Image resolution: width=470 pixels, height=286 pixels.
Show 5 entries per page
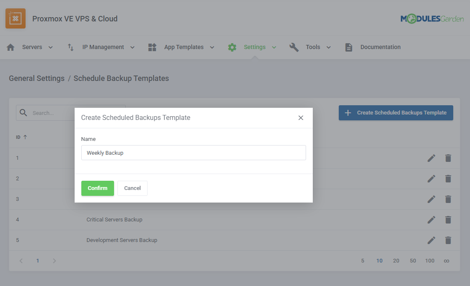point(362,261)
